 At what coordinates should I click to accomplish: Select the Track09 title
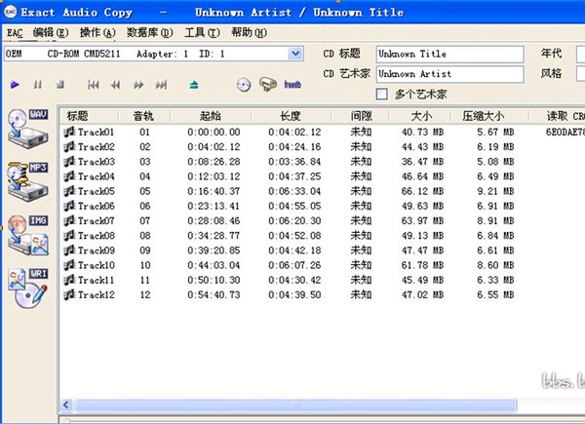click(97, 251)
